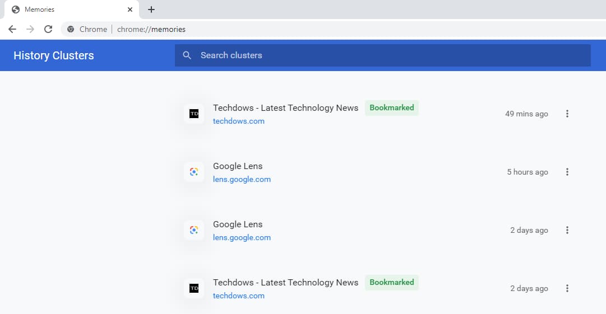This screenshot has height=314, width=606.
Task: Open more options for the 5 hours ago entry
Action: pyautogui.click(x=567, y=172)
